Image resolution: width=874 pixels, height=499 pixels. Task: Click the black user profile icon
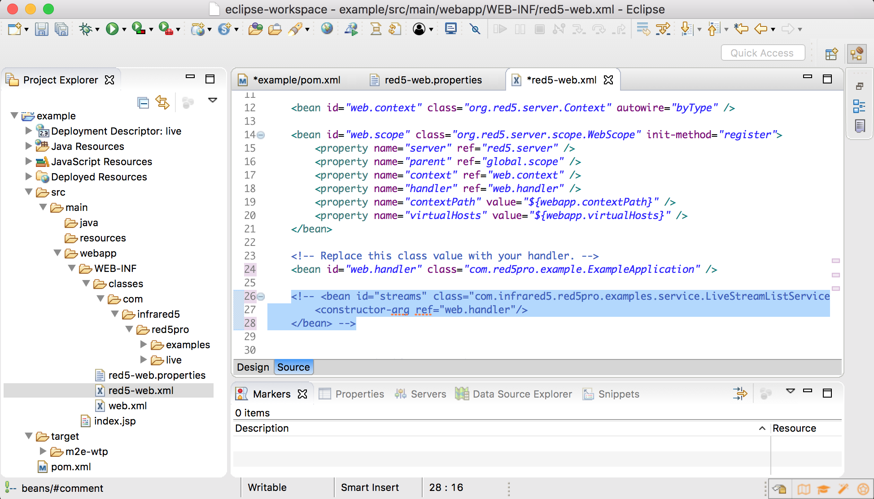pos(419,29)
